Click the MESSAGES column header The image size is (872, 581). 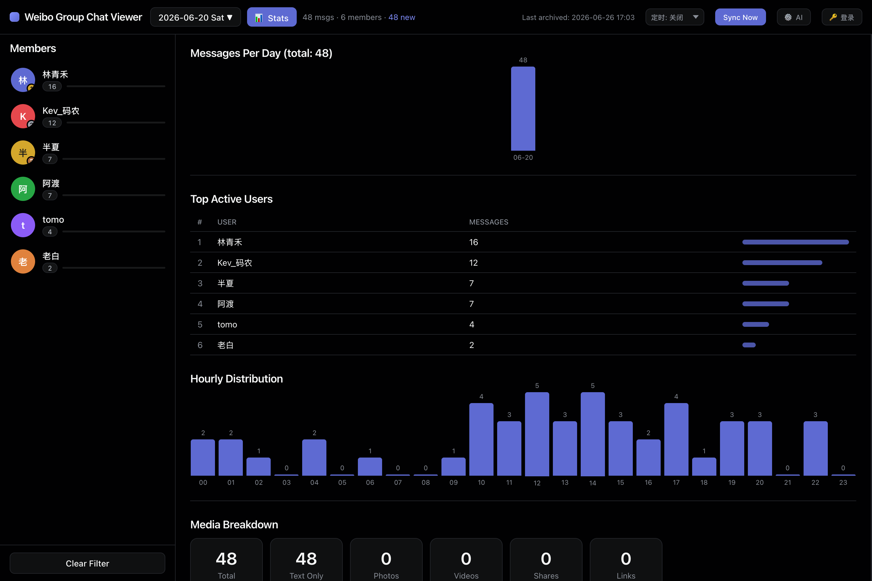(489, 222)
